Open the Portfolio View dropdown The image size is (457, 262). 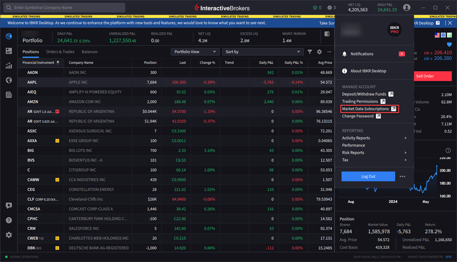195,52
